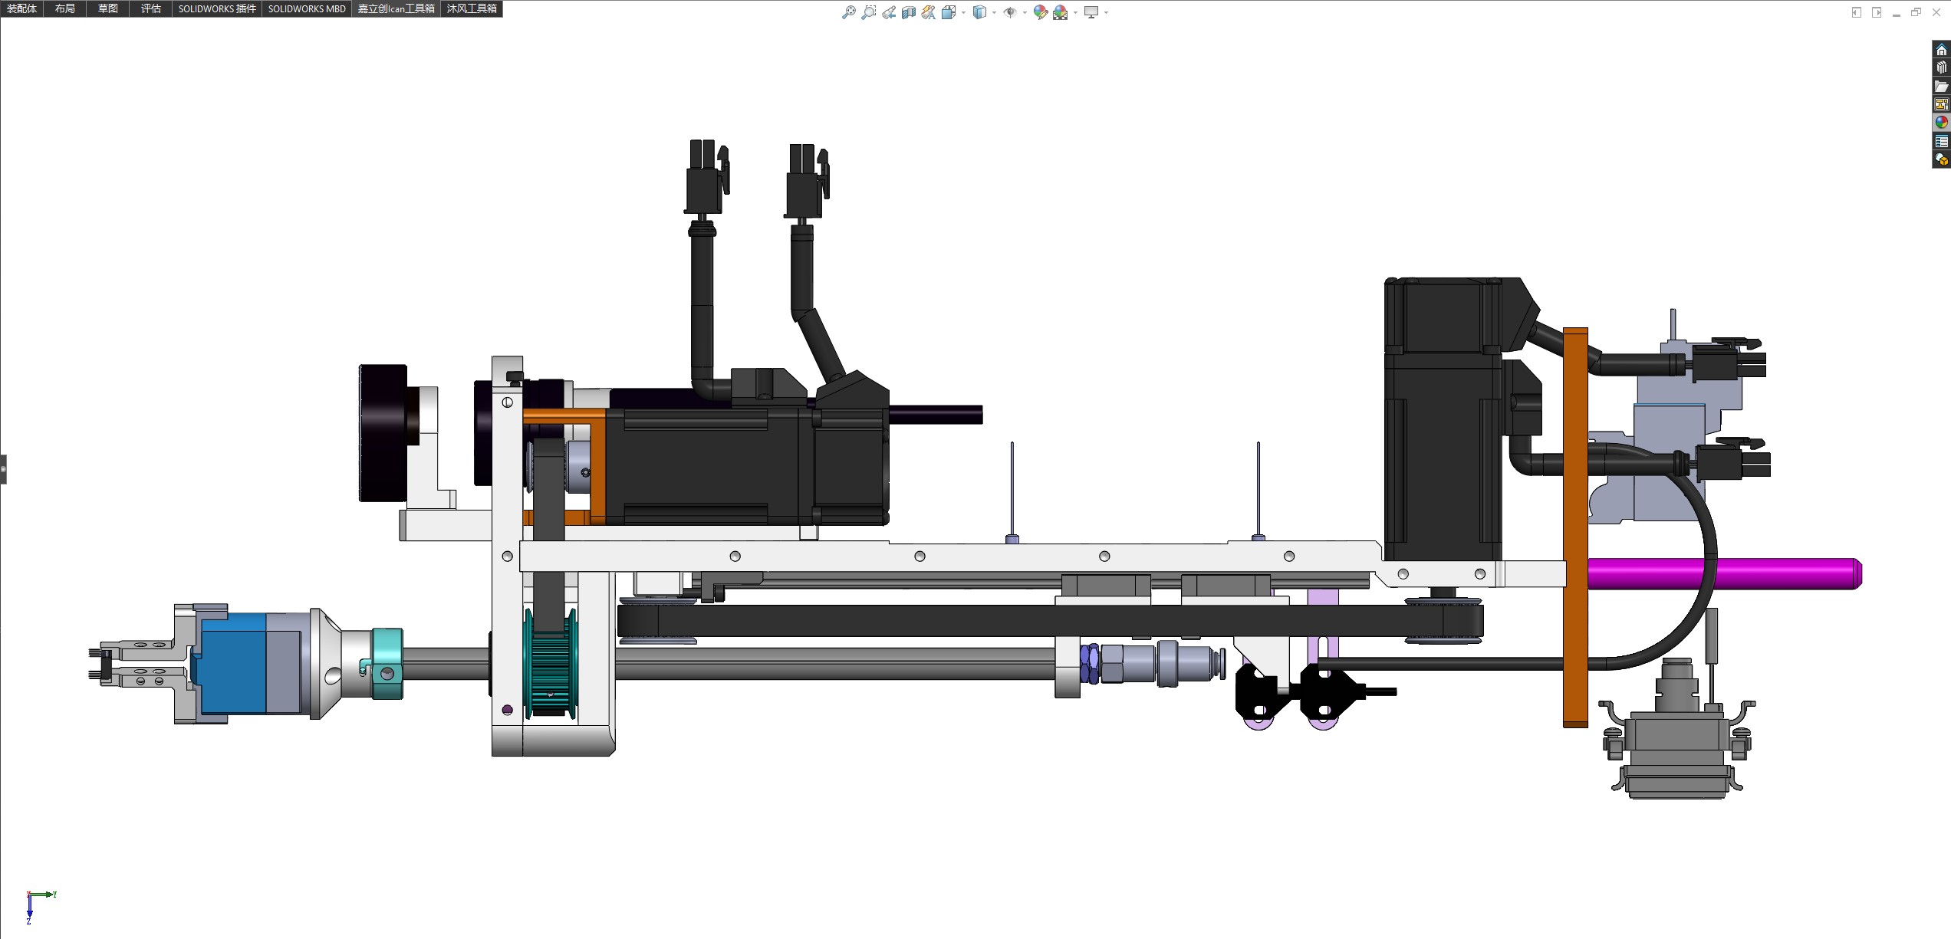
Task: Click the Previous View icon
Action: point(889,12)
